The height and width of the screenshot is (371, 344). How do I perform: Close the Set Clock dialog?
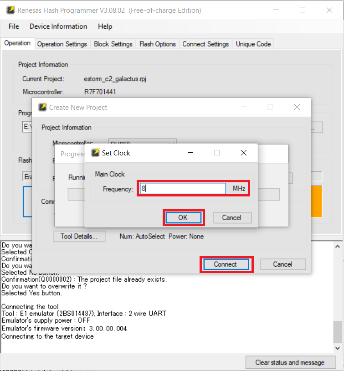click(244, 153)
